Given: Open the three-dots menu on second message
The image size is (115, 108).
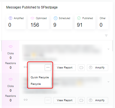Looking at the screenshot, I should coord(48,100).
